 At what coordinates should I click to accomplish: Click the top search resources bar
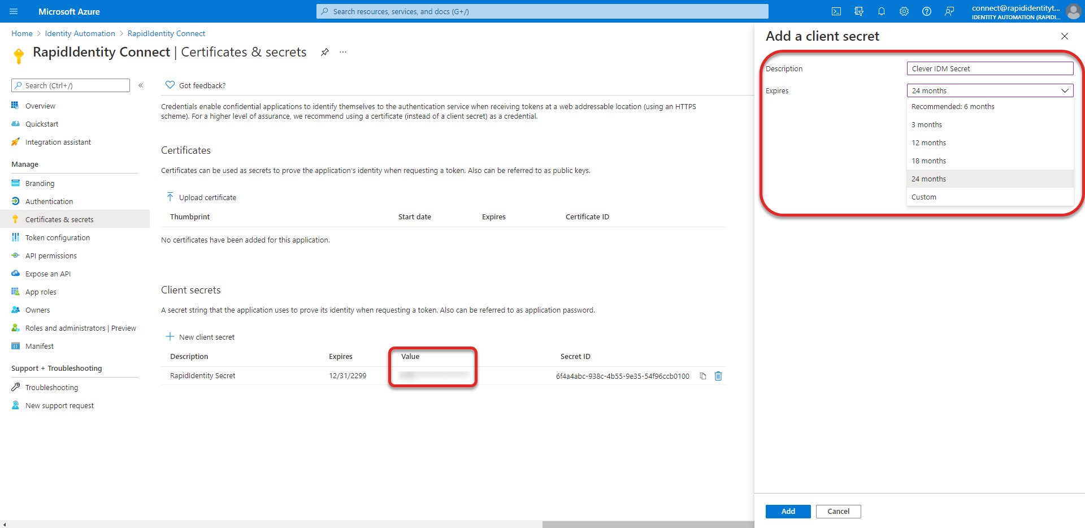(x=542, y=11)
